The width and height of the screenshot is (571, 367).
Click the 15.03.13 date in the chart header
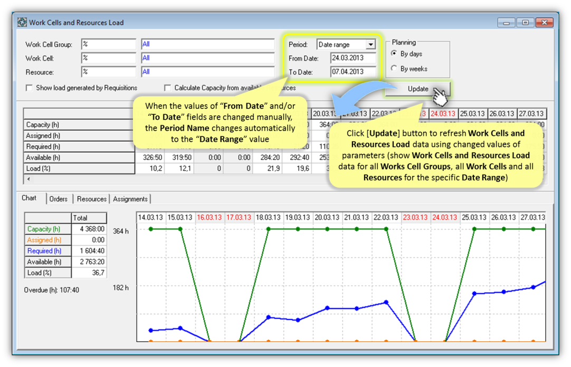click(180, 217)
